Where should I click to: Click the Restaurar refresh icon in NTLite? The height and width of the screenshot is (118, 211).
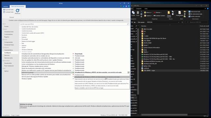(x=17, y=10)
